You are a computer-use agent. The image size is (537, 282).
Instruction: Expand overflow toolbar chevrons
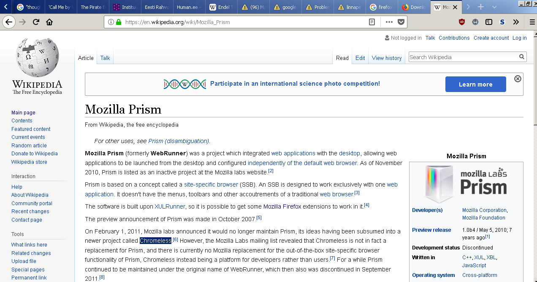(x=516, y=22)
